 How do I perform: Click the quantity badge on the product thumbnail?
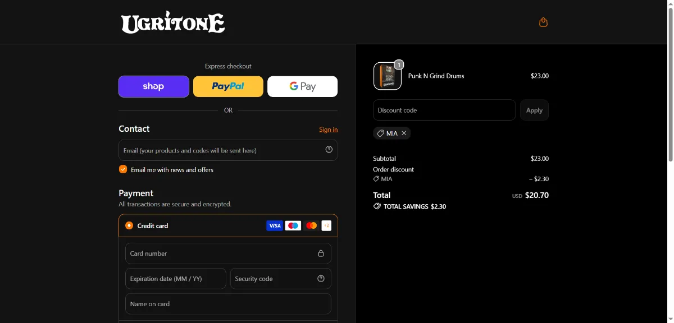(x=399, y=65)
